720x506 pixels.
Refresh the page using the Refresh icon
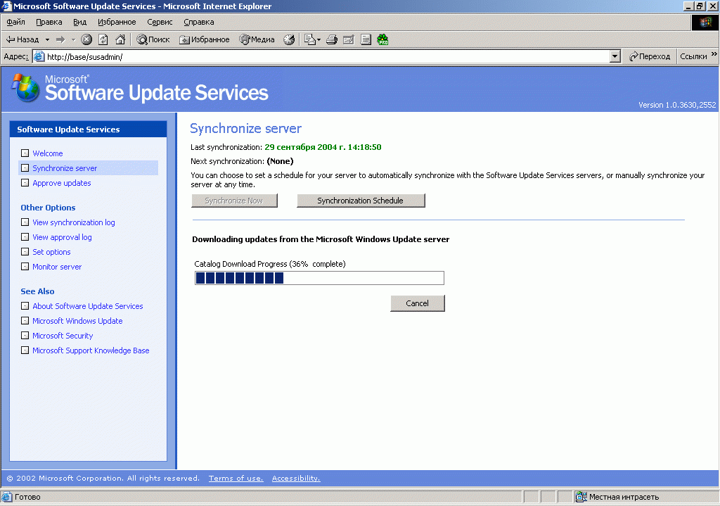(103, 39)
